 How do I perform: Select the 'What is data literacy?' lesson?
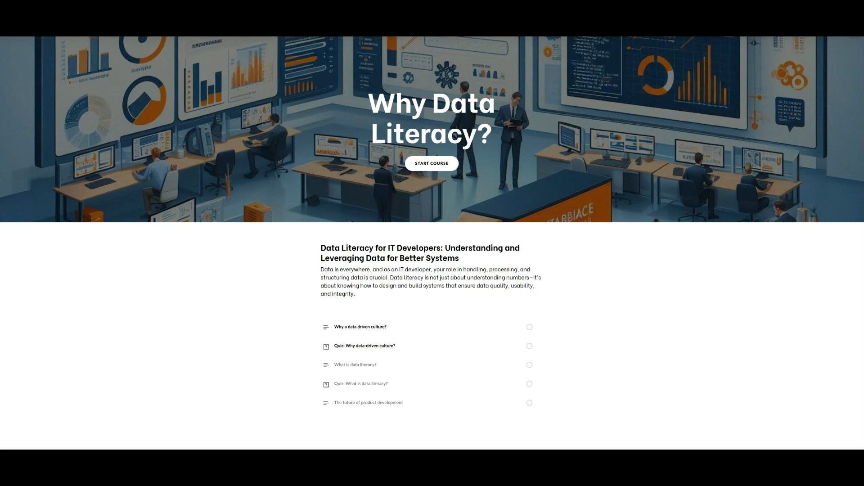[355, 364]
